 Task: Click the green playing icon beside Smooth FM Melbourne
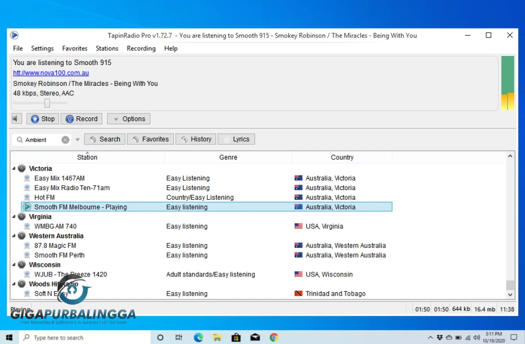pos(27,207)
